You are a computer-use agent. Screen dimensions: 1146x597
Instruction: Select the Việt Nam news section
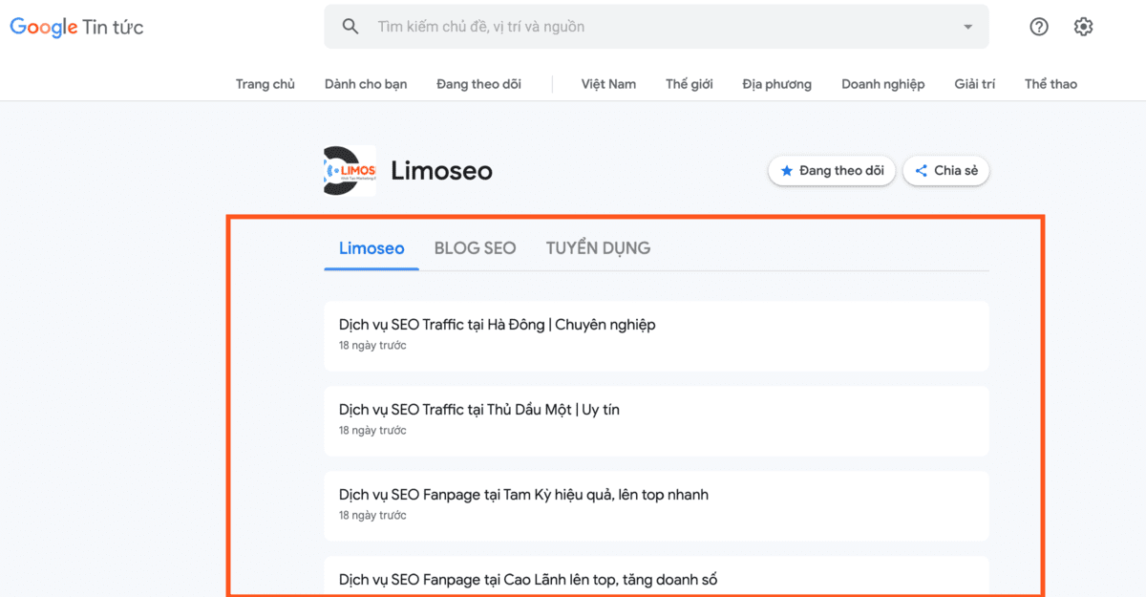tap(608, 84)
